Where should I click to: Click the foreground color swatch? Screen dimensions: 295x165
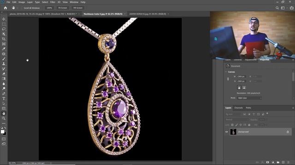tap(3, 132)
